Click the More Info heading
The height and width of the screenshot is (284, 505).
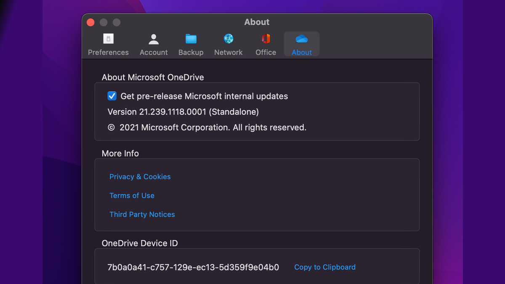(120, 154)
